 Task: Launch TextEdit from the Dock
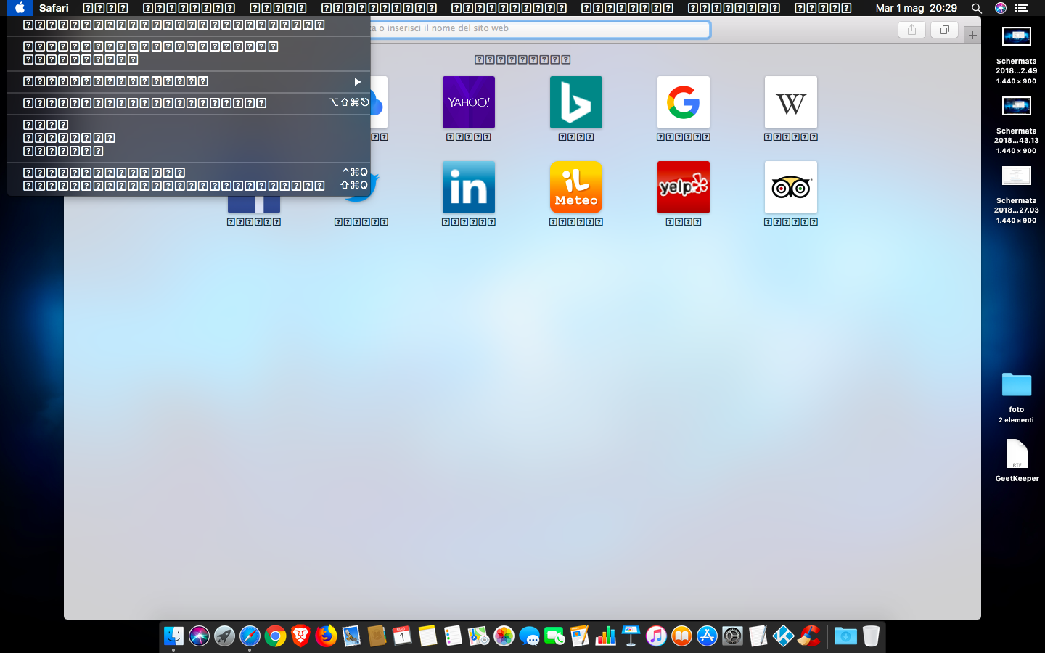click(x=758, y=636)
